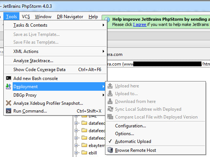Click the Bash console terminal icon
The image size is (210, 157).
tap(9, 78)
